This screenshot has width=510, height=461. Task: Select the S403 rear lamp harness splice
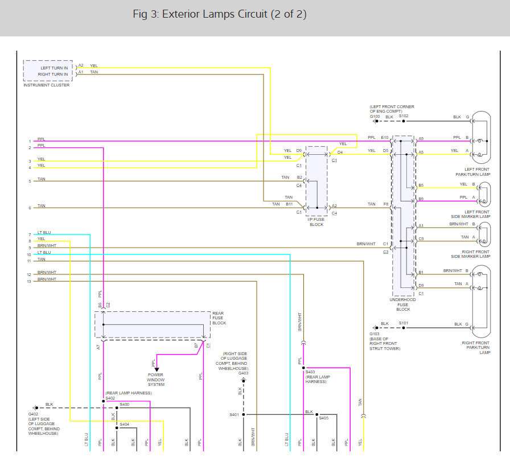click(303, 367)
